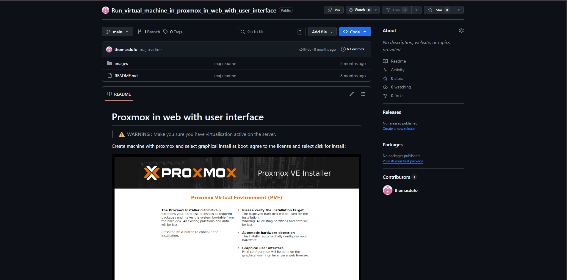Click the Watch button
Screen dimensions: 567x280
(x=359, y=10)
